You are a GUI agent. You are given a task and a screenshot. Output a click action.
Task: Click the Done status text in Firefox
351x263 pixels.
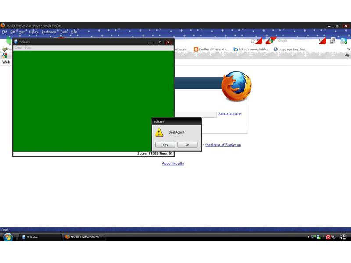[5, 230]
